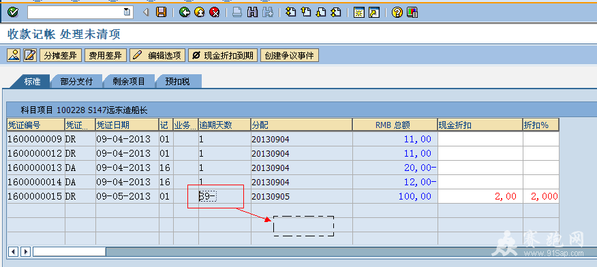Click the 分配 column header

[301, 125]
